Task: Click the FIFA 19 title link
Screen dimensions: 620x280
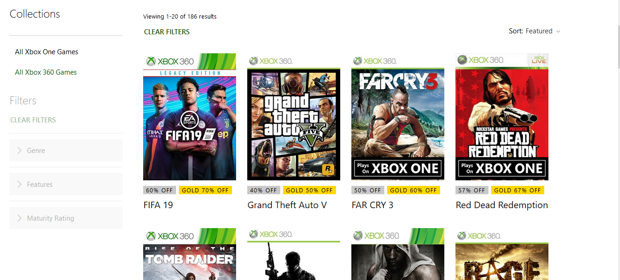Action: tap(158, 205)
